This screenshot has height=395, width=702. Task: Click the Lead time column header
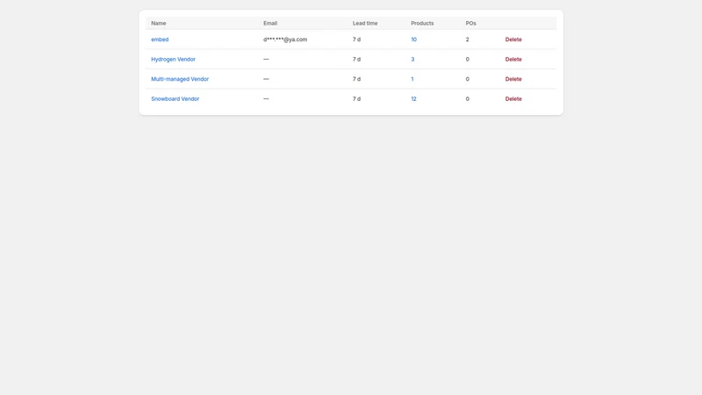365,24
